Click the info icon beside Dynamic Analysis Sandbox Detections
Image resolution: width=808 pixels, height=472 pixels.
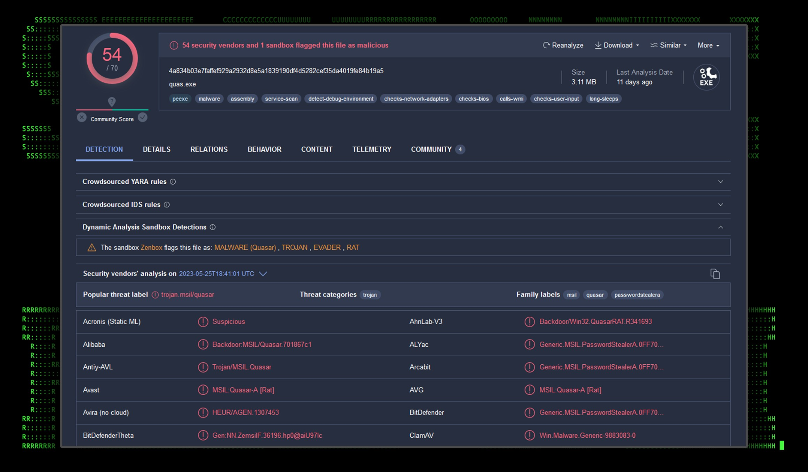(x=213, y=227)
